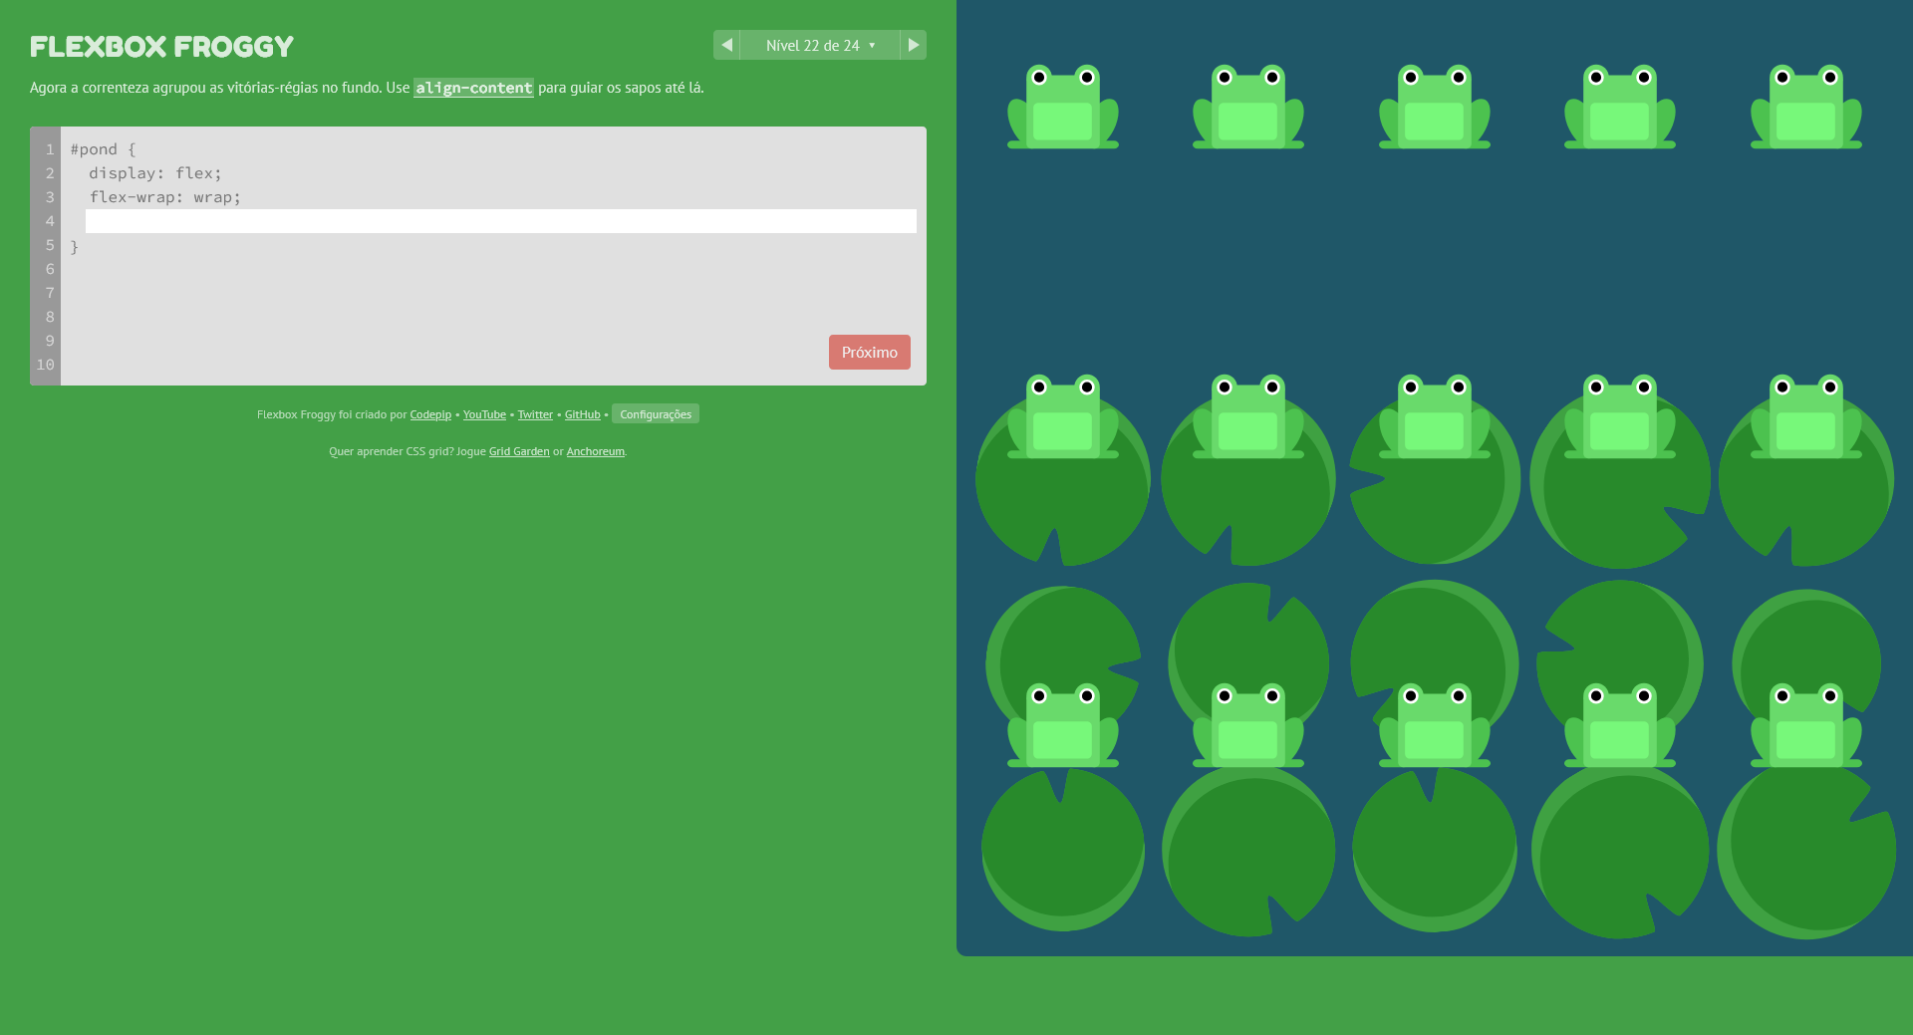The image size is (1913, 1035).
Task: Click the Flexbox Froggy title logo
Action: coord(161,47)
